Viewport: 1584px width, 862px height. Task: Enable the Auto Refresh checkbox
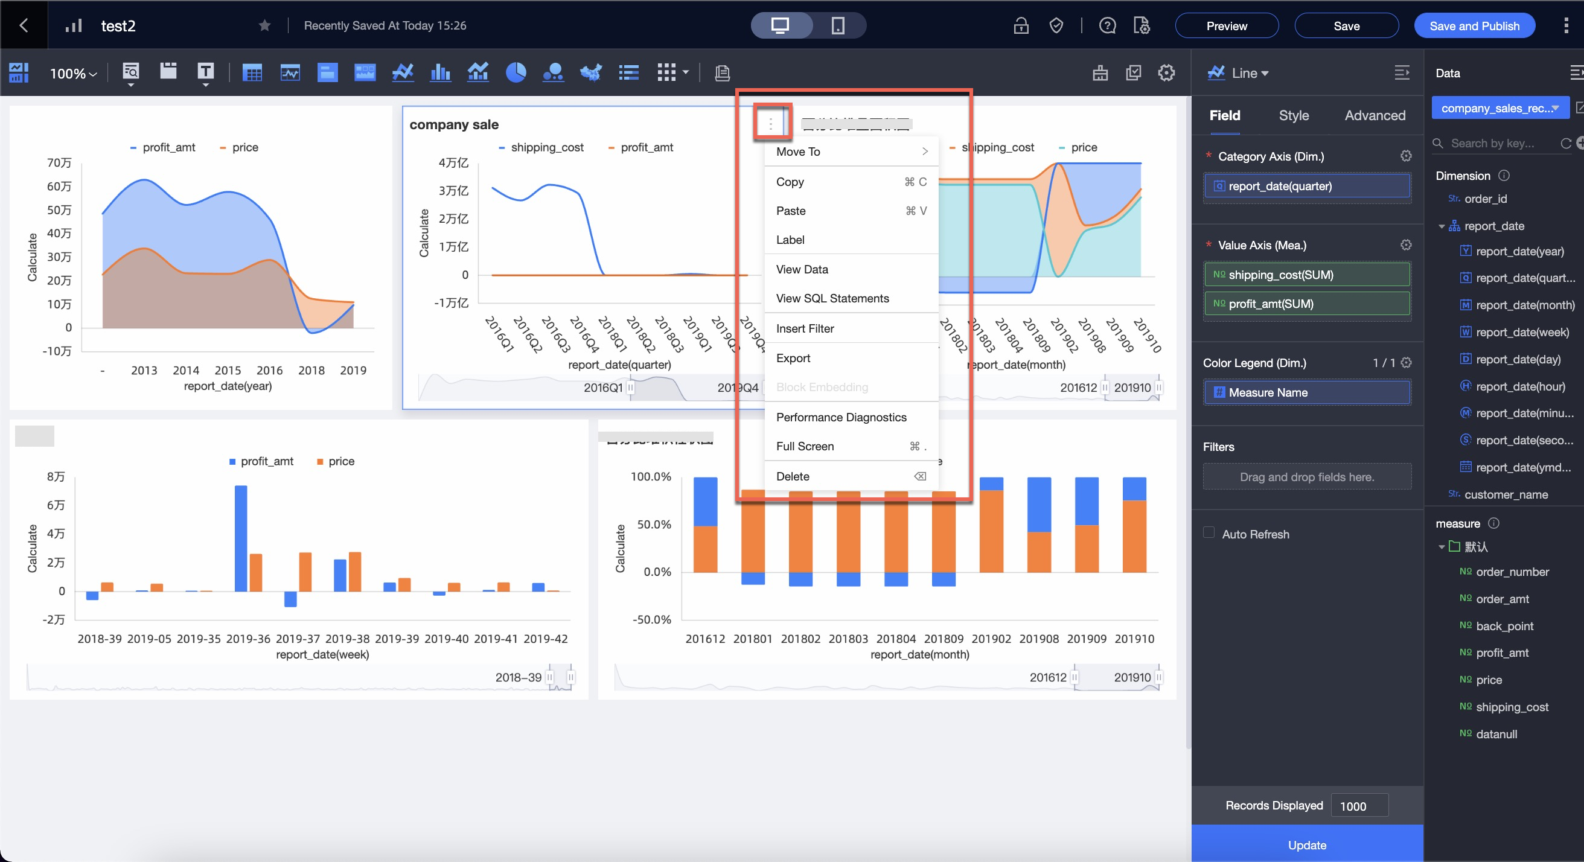click(1209, 532)
